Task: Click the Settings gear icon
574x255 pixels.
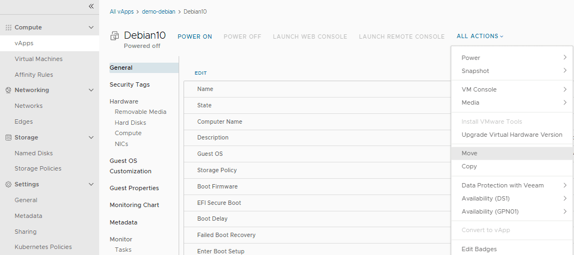Action: click(x=8, y=184)
